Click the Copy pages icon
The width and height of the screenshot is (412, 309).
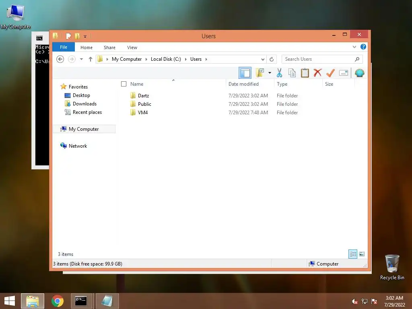[292, 73]
